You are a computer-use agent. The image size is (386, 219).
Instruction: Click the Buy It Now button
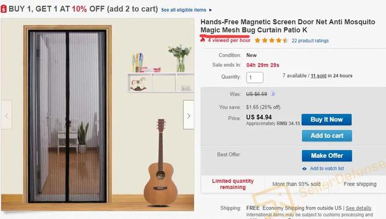click(326, 120)
